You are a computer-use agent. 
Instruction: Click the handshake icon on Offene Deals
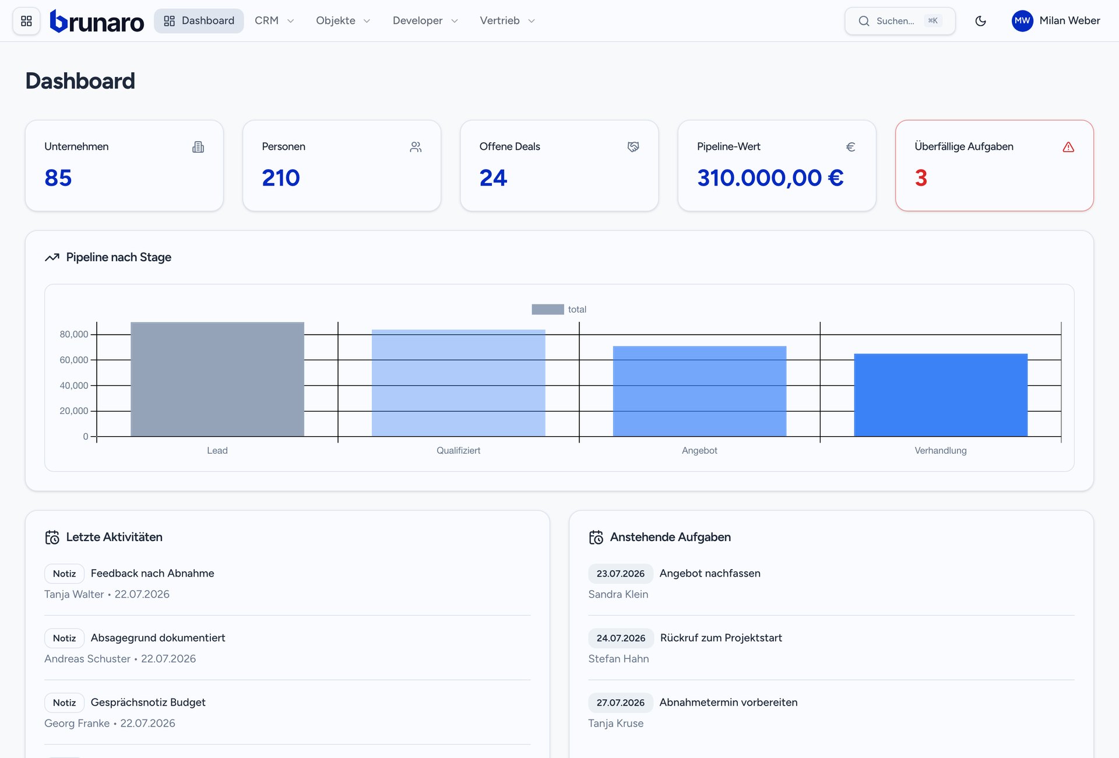(633, 147)
